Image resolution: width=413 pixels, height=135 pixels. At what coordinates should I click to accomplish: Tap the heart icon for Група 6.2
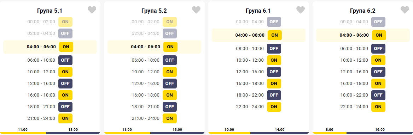(x=405, y=10)
